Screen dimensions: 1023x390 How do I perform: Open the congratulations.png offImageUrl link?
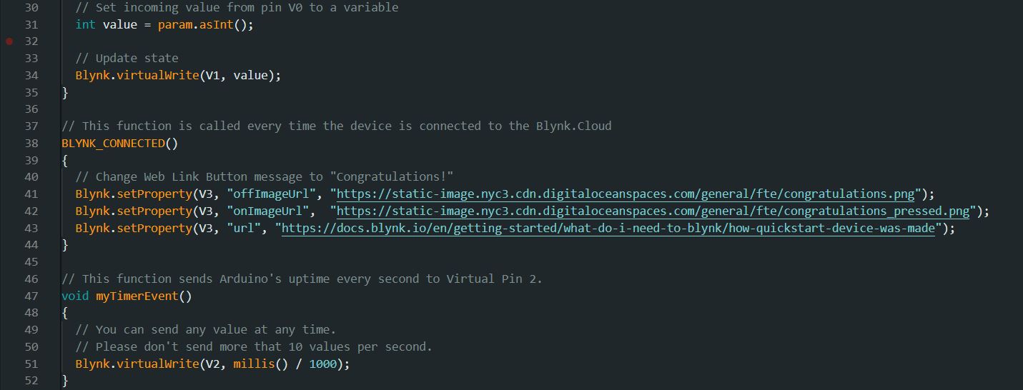tap(626, 194)
